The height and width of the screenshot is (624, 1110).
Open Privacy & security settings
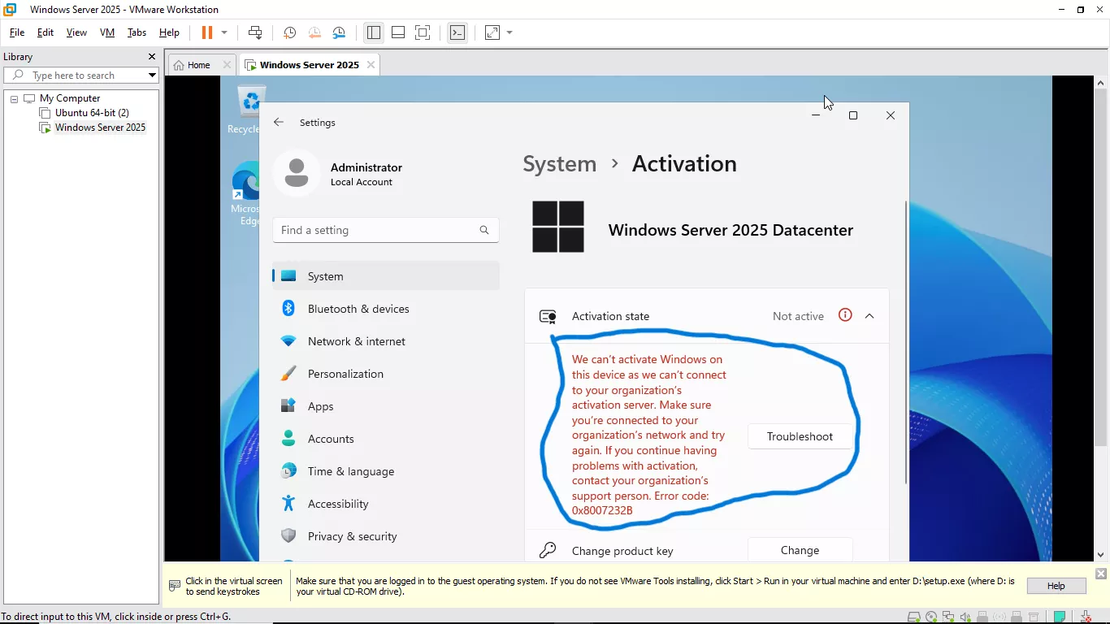pos(386,536)
